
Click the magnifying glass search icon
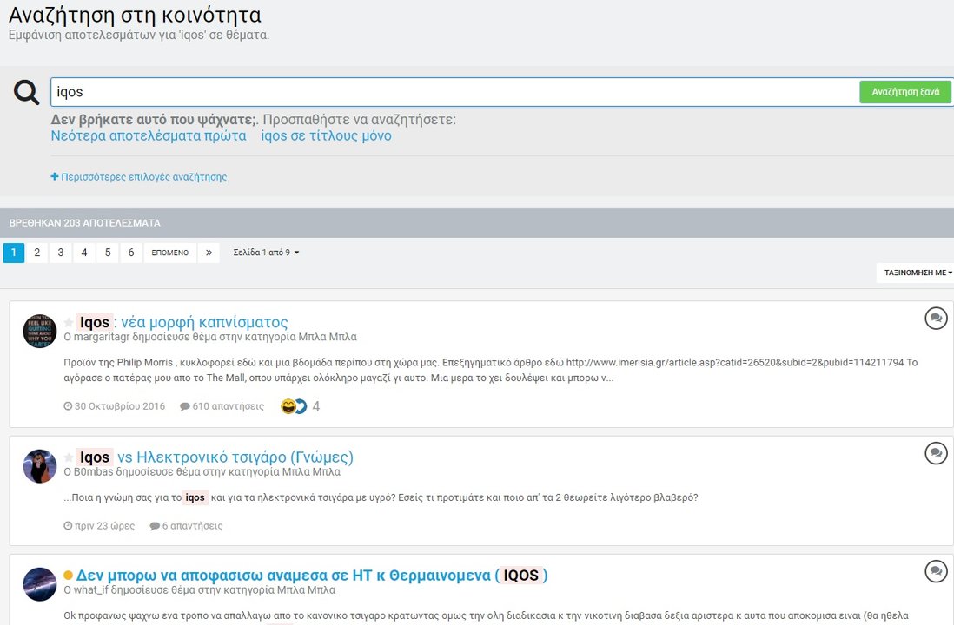pos(26,92)
